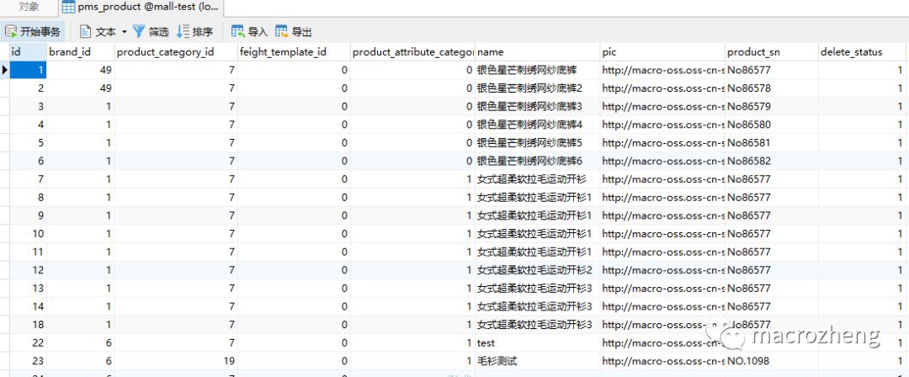Select the cell with id 12
The width and height of the screenshot is (909, 377).
pos(29,269)
